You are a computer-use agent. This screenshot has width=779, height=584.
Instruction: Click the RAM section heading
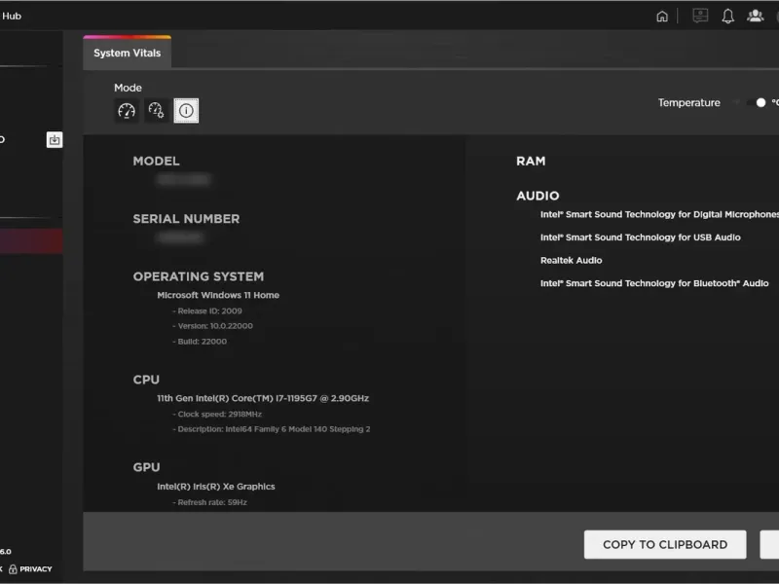[x=531, y=161]
